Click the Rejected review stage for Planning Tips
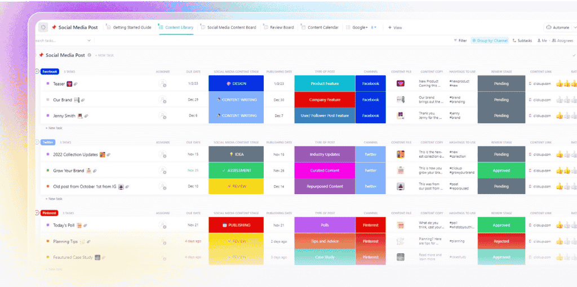Viewport: 577px width, 287px height. 501,241
